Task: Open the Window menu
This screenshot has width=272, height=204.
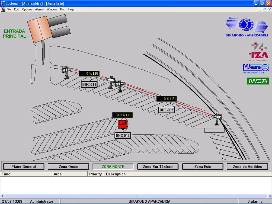Action: click(x=52, y=9)
